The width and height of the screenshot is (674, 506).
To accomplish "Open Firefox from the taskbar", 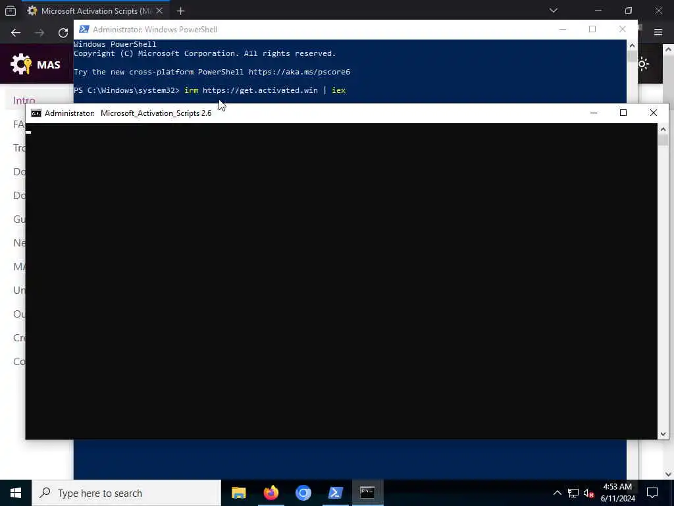I will pos(271,493).
